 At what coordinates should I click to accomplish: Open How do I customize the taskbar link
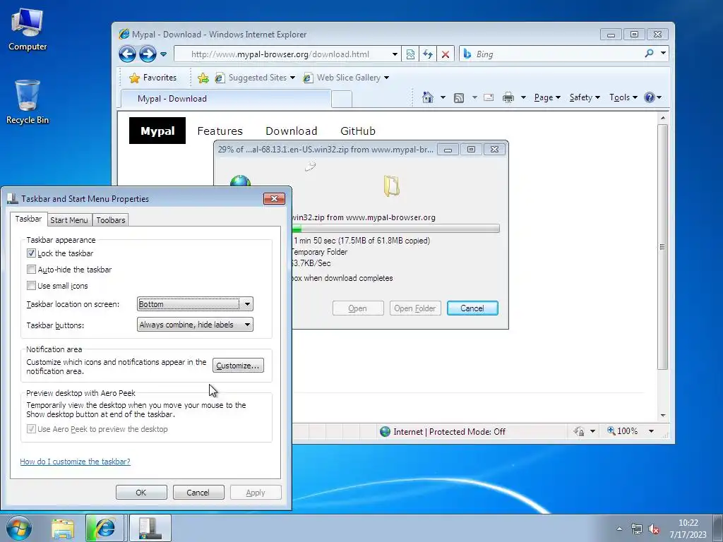point(75,462)
